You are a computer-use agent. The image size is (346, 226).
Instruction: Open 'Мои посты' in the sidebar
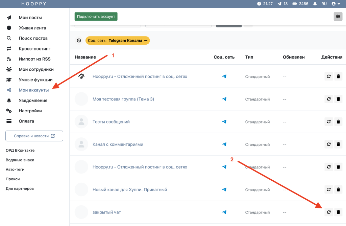coord(30,18)
